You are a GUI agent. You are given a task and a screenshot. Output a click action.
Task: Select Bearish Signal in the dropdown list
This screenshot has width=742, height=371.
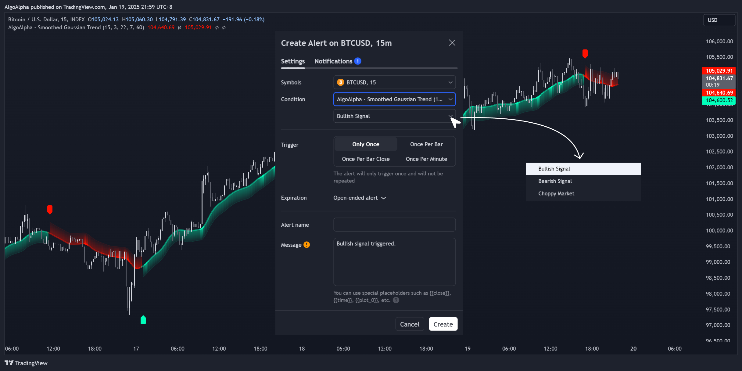583,181
